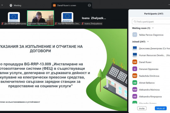The width and height of the screenshot is (170, 113).
Task: Click Yaldaz Parova-Dagonova's avatar
Action: pyautogui.click(x=135, y=35)
